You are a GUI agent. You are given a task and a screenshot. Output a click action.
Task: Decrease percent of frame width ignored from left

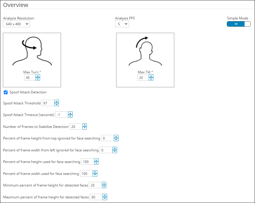point(115,151)
